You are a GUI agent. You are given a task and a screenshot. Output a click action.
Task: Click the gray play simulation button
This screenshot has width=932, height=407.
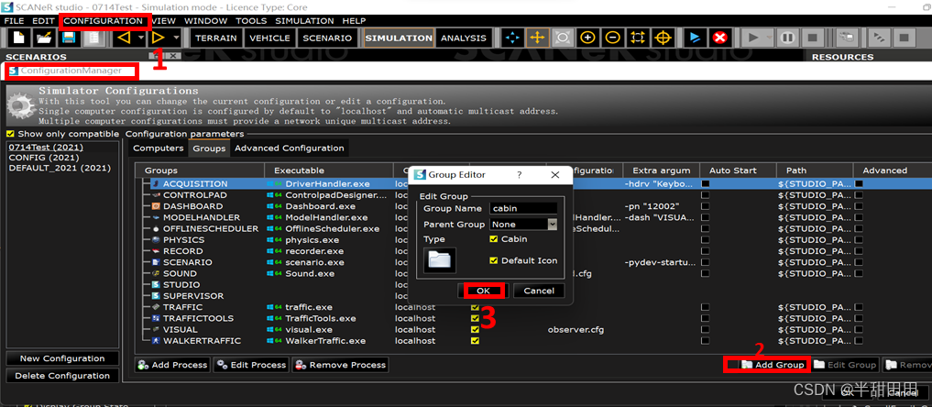pos(753,38)
